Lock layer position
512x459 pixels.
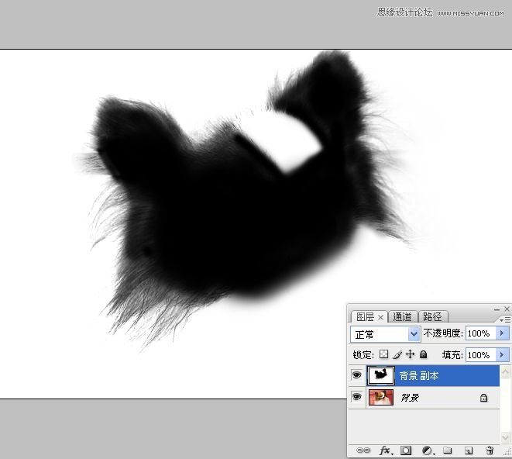[410, 354]
